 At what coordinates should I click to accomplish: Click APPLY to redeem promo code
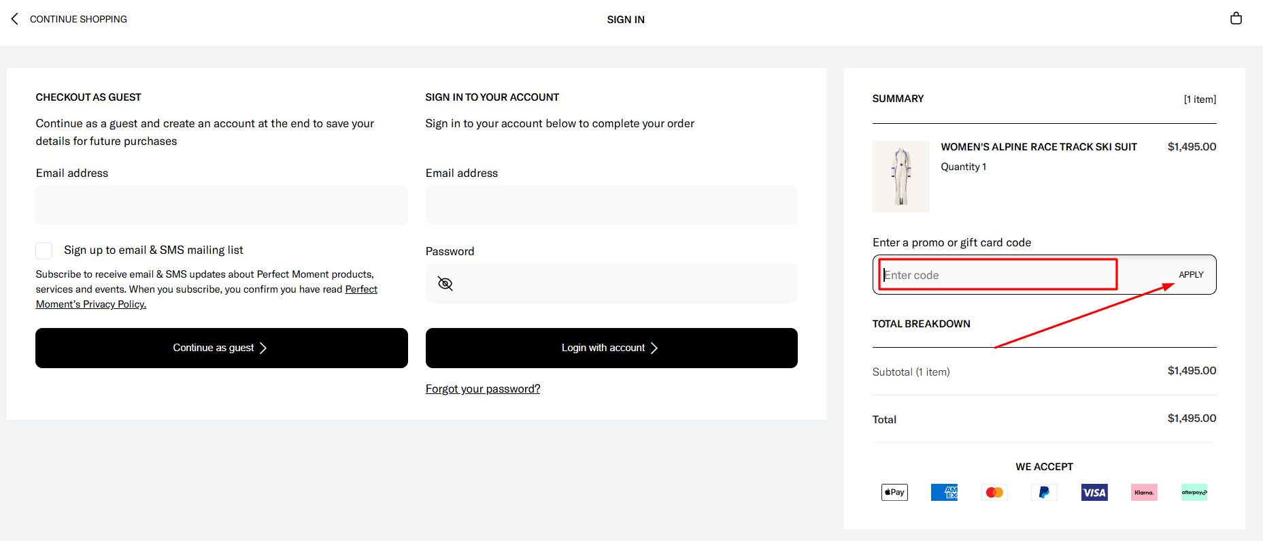1190,274
